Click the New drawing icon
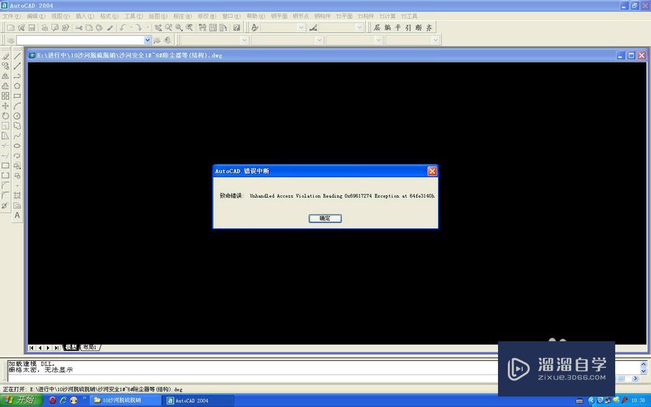This screenshot has height=407, width=651. pos(11,27)
